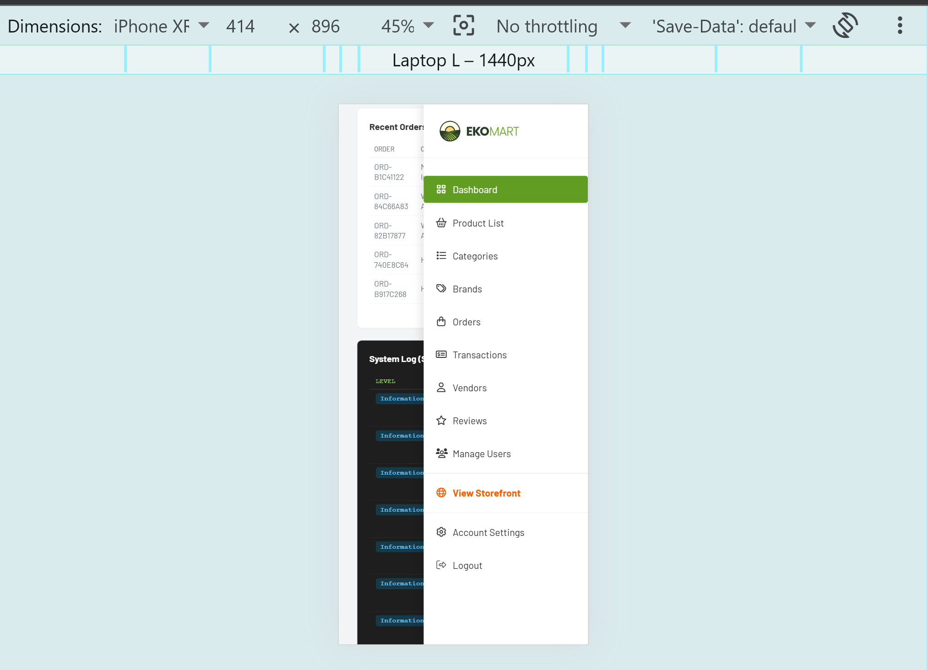Click the Brands tag icon
Image resolution: width=928 pixels, height=670 pixels.
tap(441, 289)
